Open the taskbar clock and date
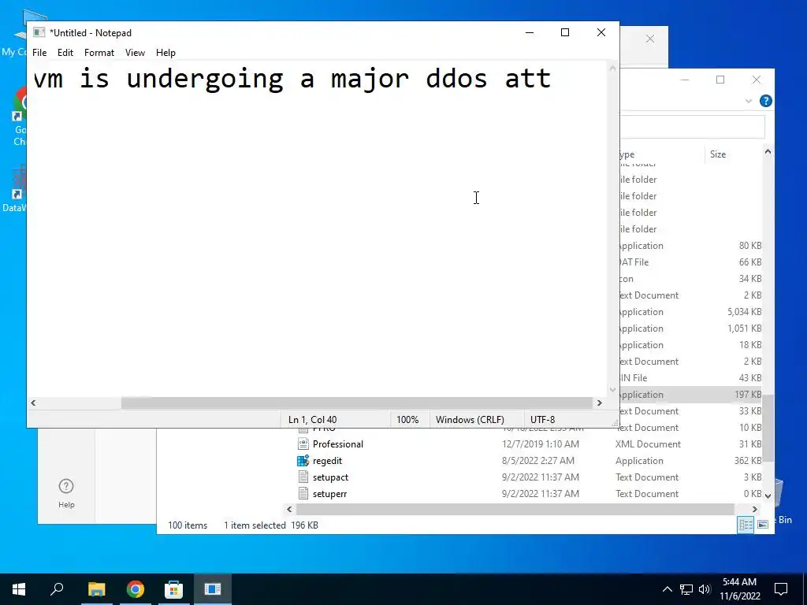The image size is (807, 605). (739, 589)
